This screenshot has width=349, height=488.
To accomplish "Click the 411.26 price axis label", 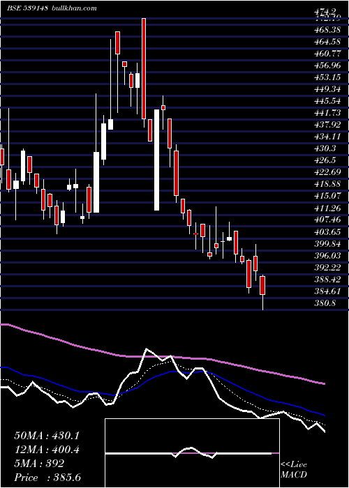I will pos(327,208).
